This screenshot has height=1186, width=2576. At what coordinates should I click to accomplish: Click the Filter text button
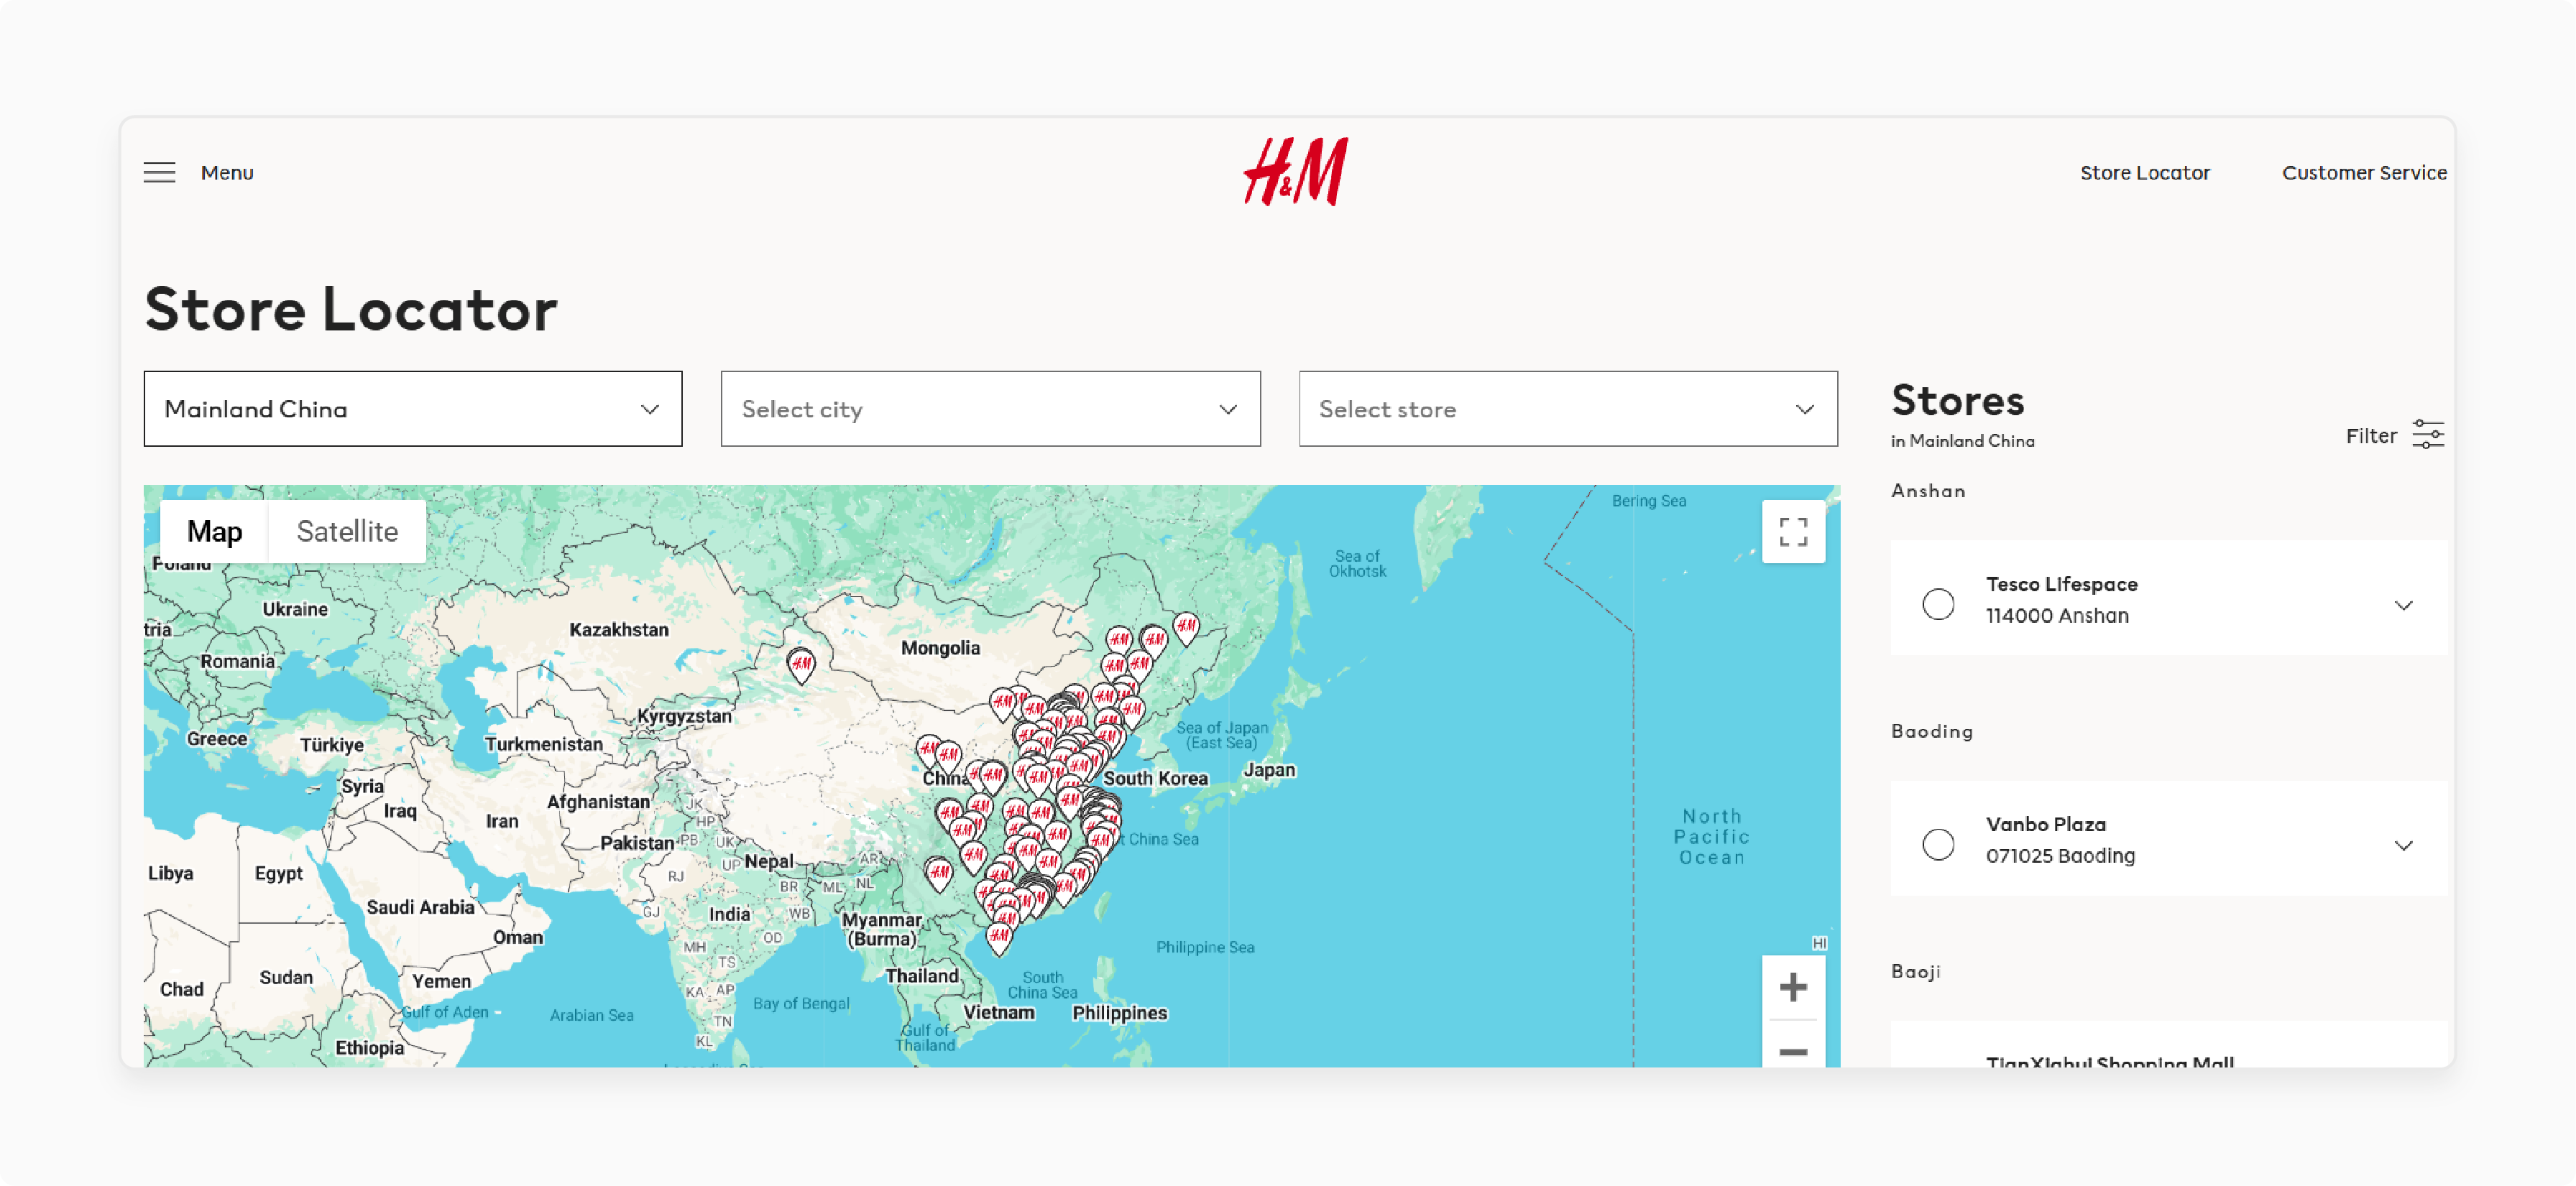coord(2371,435)
